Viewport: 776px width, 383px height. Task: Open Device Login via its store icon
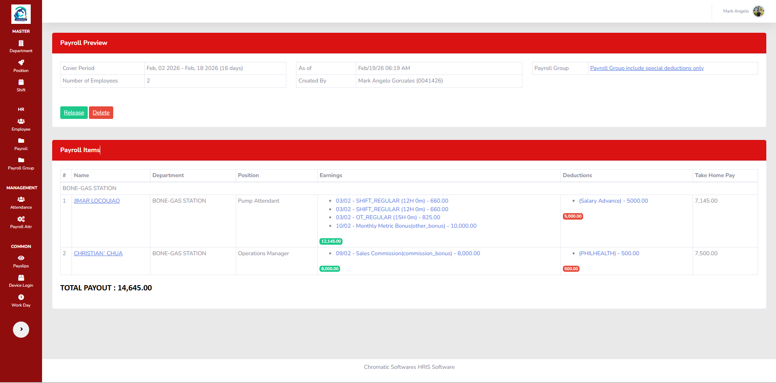point(21,277)
